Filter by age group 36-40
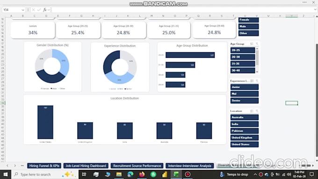This screenshot has height=179, width=318. click(x=243, y=70)
